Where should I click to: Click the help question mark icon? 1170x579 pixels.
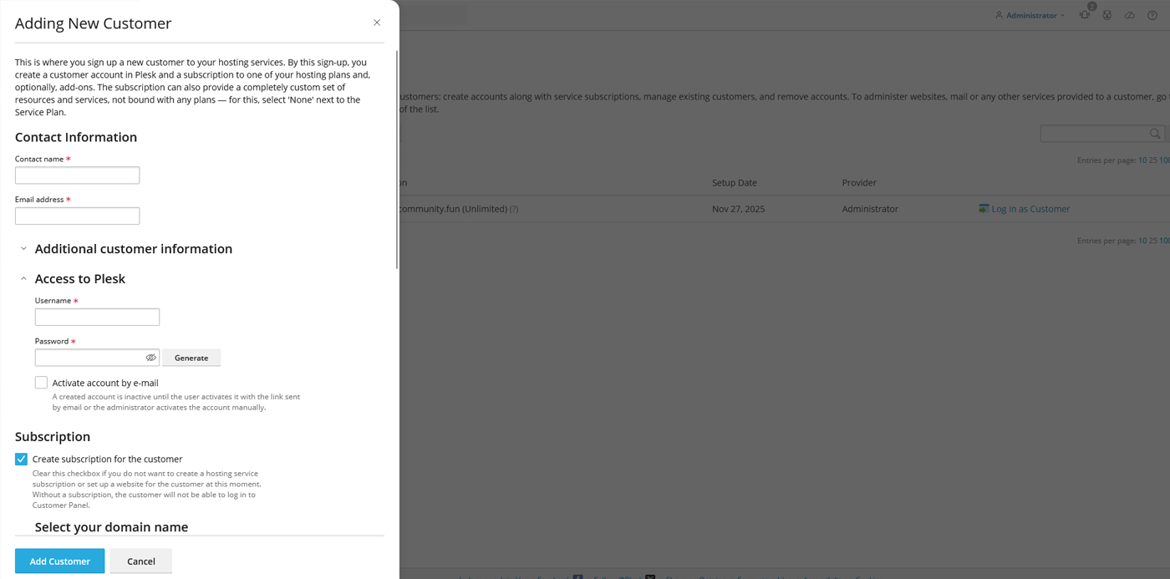point(1152,15)
